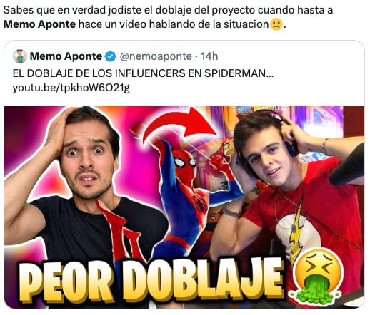This screenshot has width=370, height=315.
Task: Click the PEOR DOBLAJE caption on the thumbnail
Action: pos(151,282)
